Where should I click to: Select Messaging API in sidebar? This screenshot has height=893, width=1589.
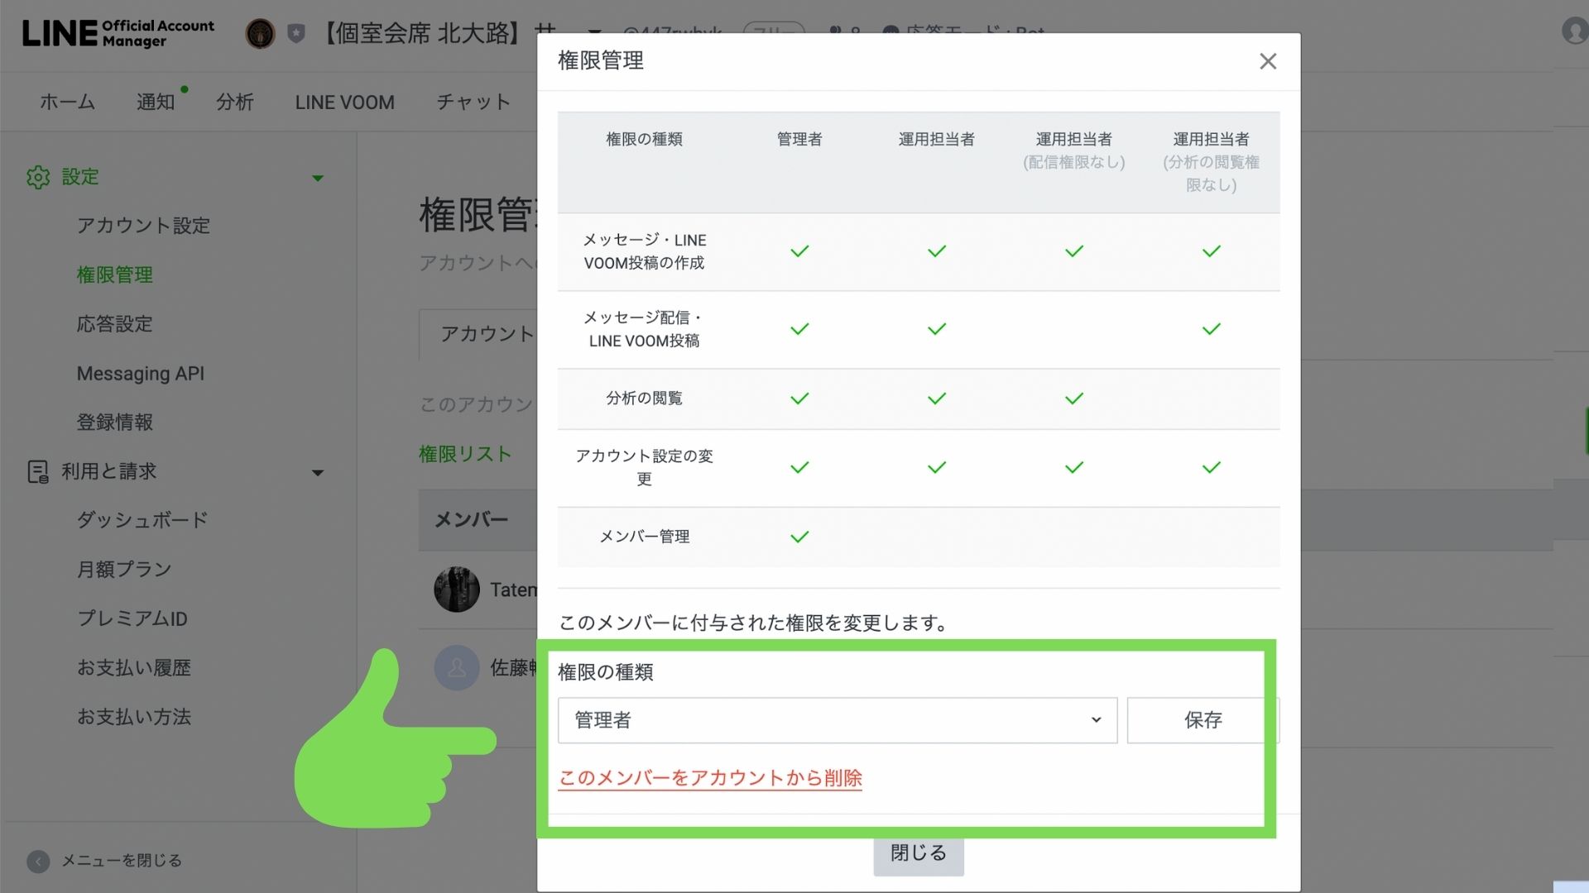pyautogui.click(x=140, y=373)
